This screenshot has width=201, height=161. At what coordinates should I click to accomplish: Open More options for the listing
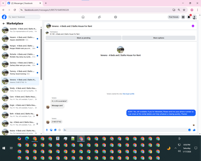159,38
